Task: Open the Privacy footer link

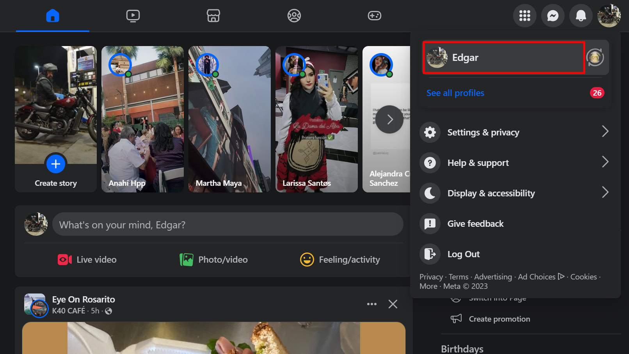Action: pos(431,277)
